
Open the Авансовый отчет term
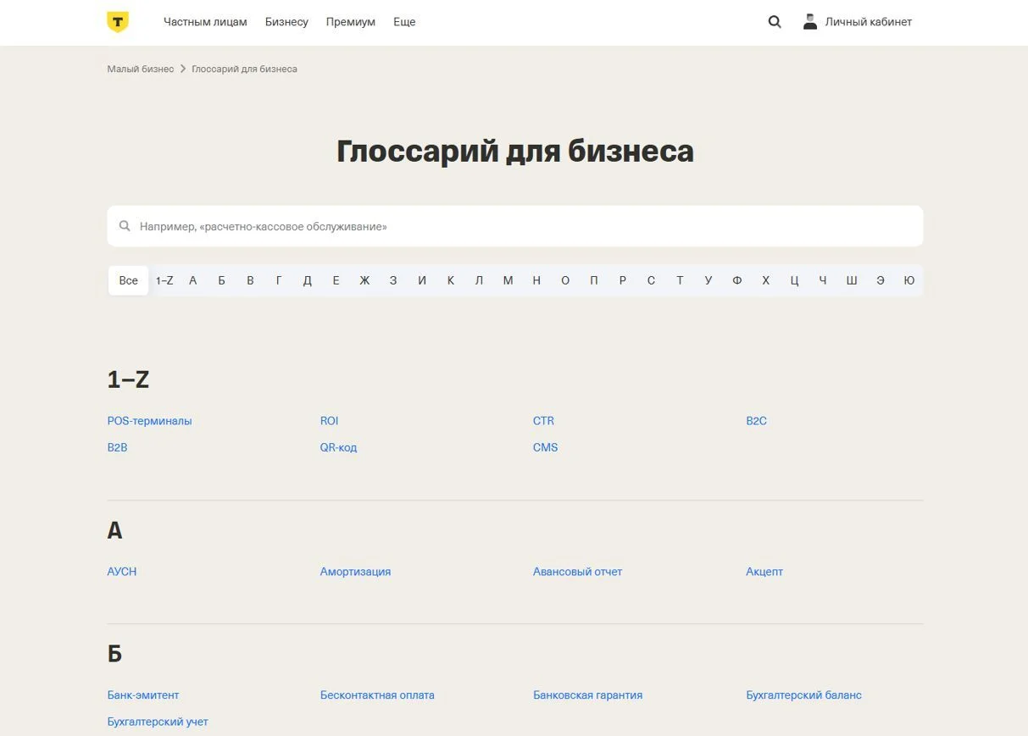(x=577, y=572)
